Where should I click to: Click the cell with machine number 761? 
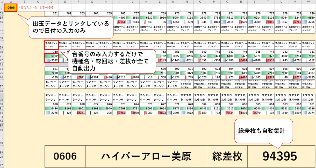pos(52,13)
